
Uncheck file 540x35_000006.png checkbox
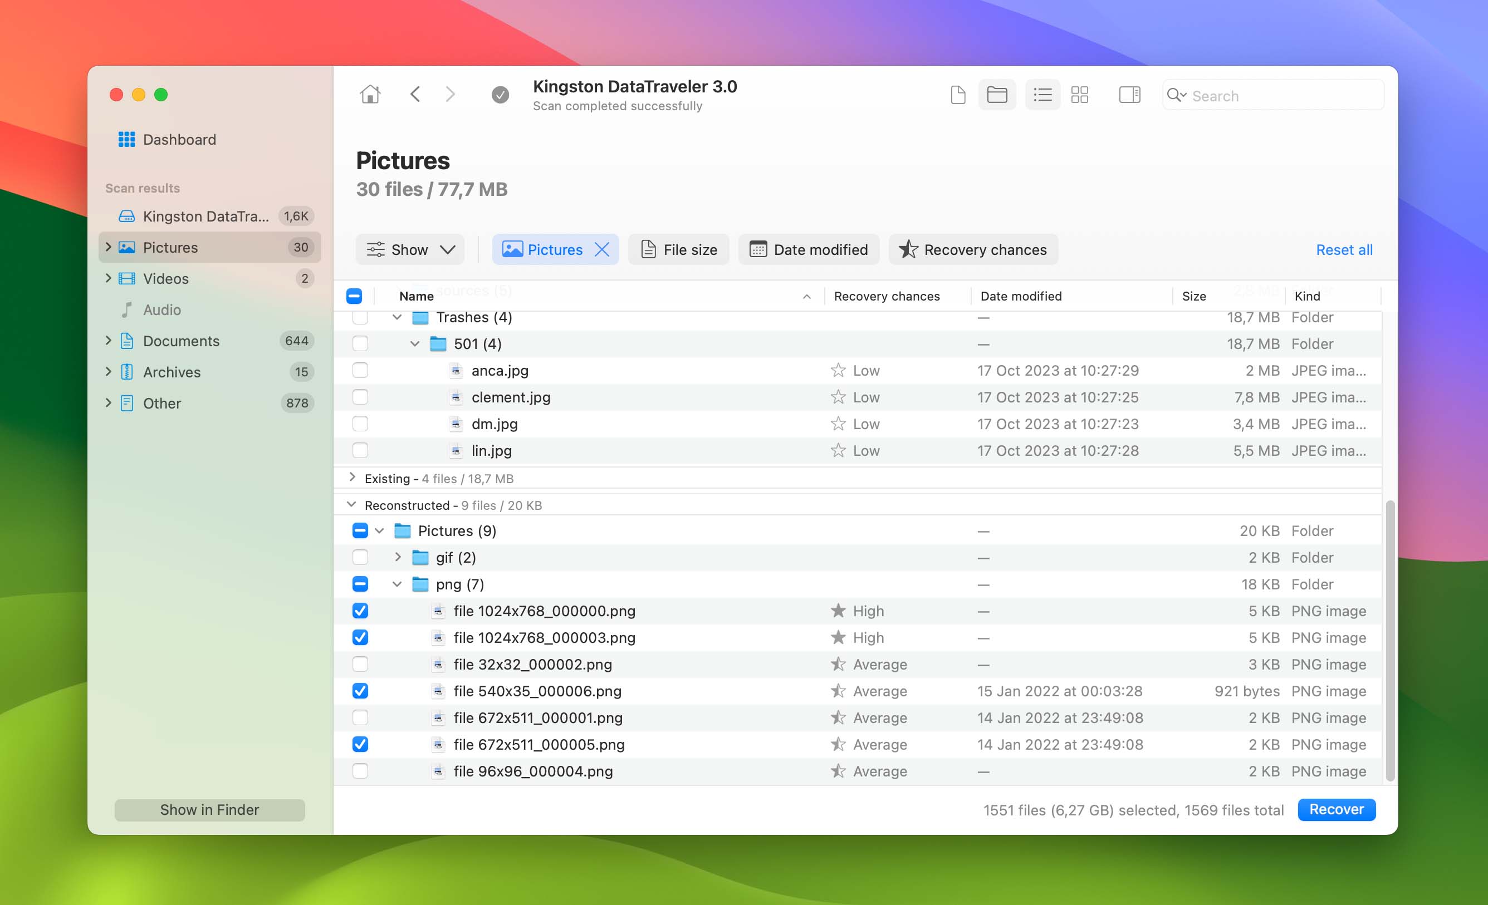360,691
